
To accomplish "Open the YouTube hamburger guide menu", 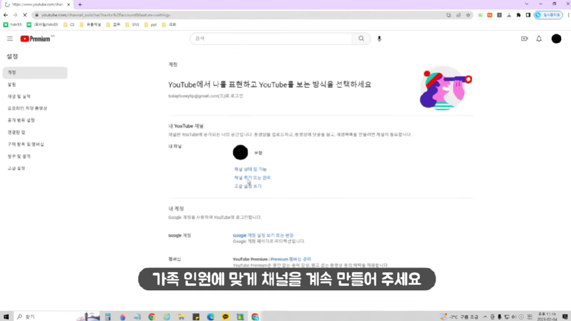I will (x=10, y=39).
